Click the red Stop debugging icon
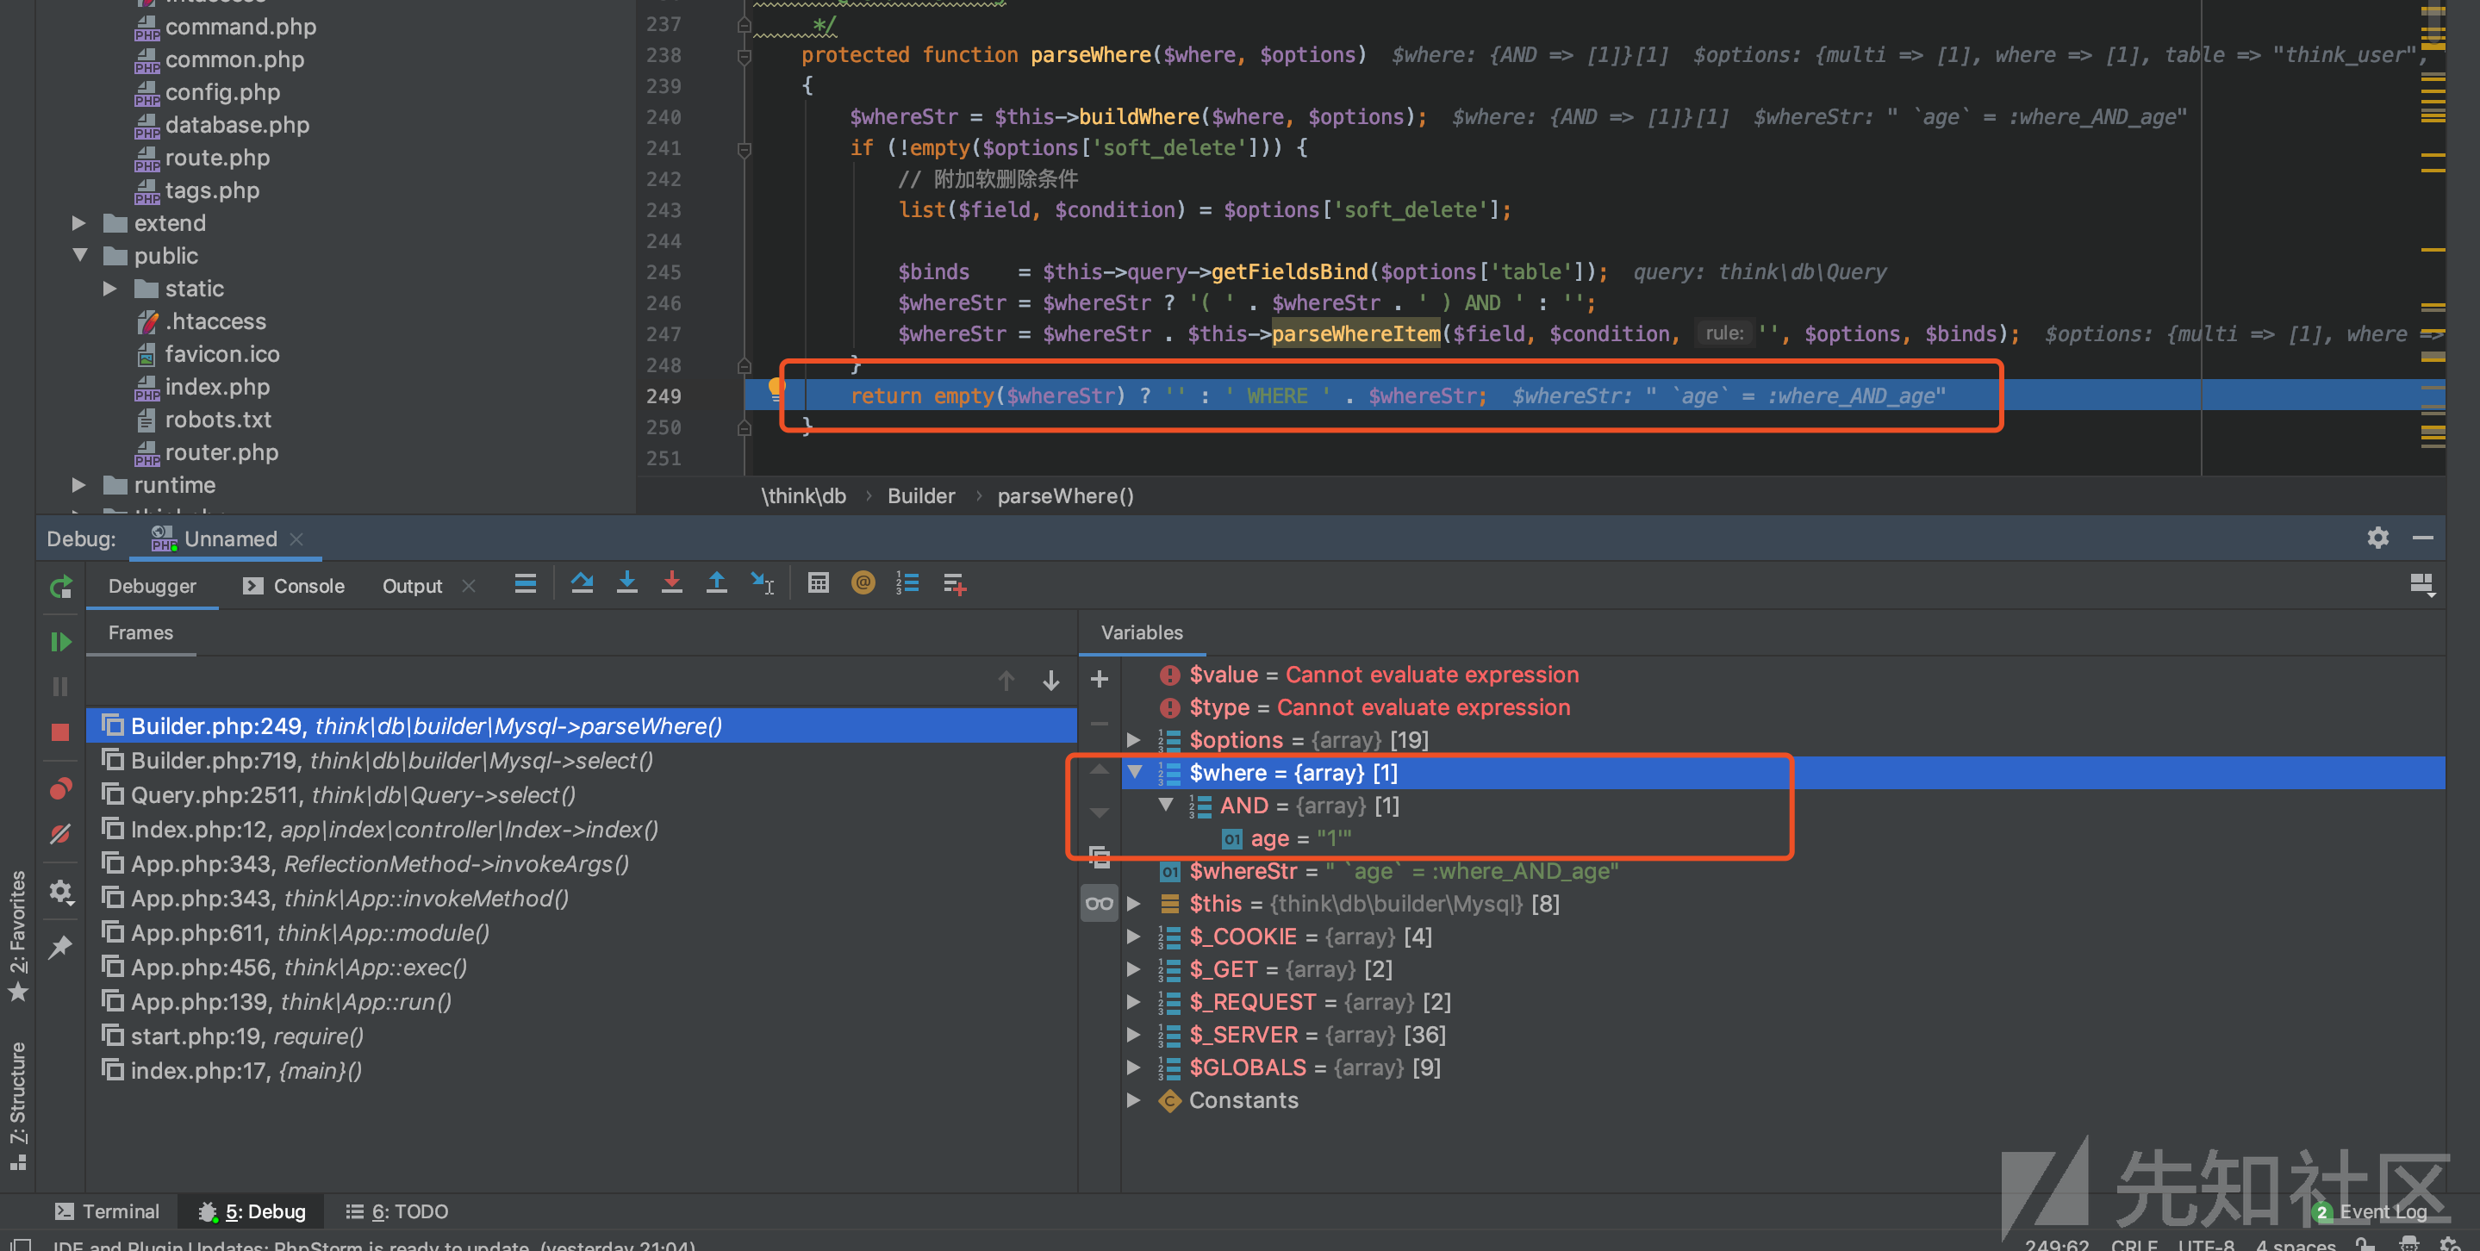 point(60,732)
